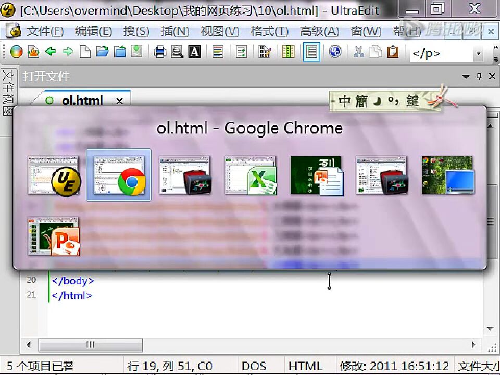
Task: Open font settings with the black A icon
Action: pos(194,52)
